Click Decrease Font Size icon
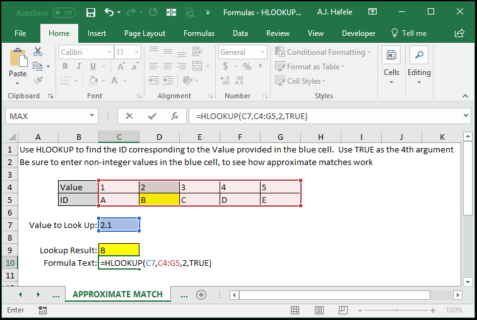The image size is (477, 320). click(x=135, y=66)
